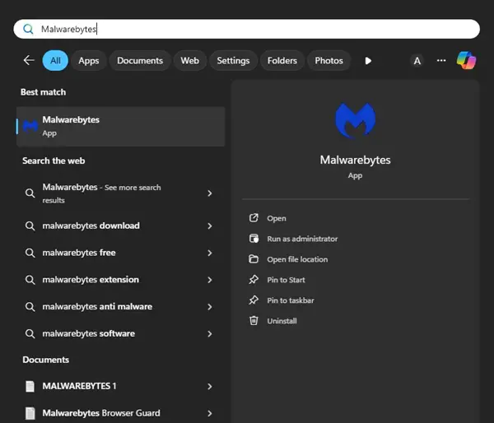Viewport: 494px width, 423px height.
Task: Click the magnifier icon beside malwarebytes free
Action: coord(30,253)
